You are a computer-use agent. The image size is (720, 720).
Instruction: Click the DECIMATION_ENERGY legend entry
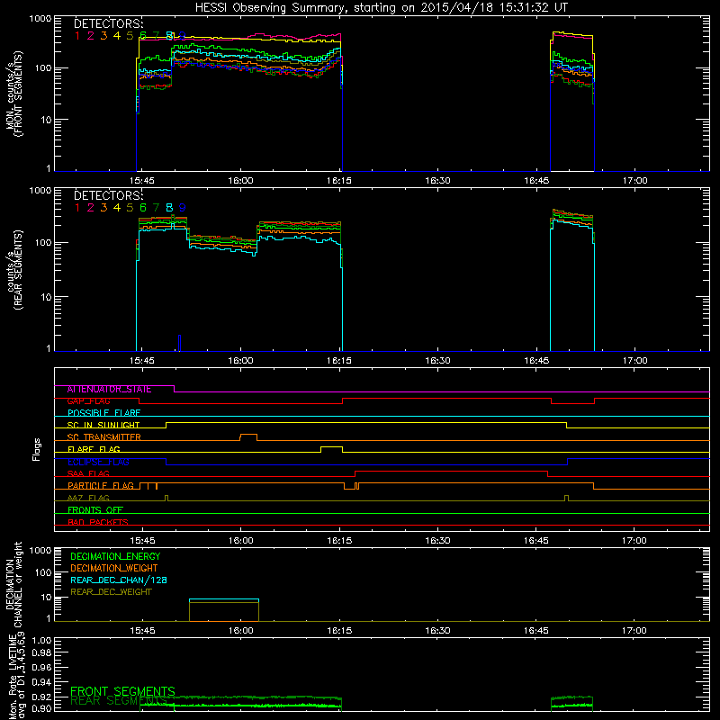tap(115, 556)
